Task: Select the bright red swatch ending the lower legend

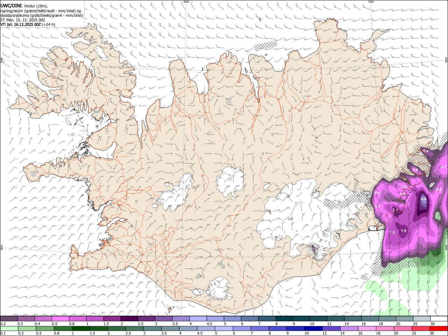Action: [x=438, y=328]
